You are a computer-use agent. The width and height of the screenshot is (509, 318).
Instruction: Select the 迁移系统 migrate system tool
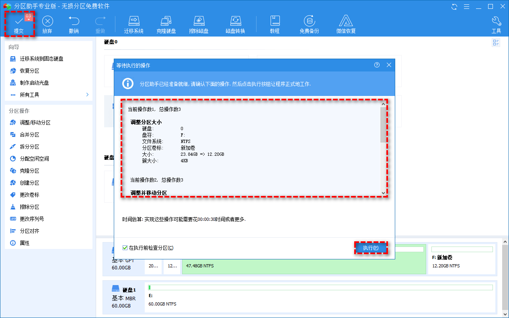click(x=134, y=24)
